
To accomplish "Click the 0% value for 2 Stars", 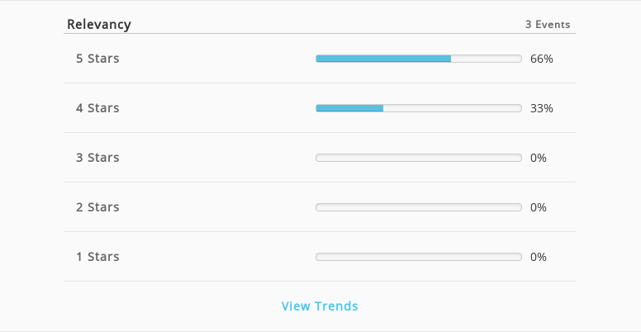I will click(x=539, y=207).
